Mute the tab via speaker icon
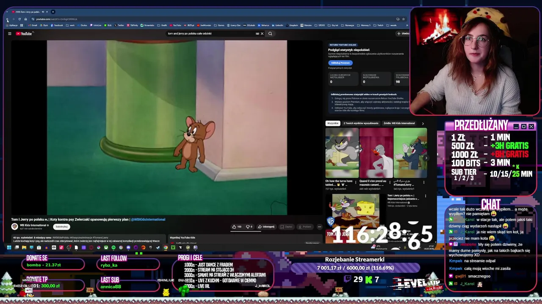Image resolution: width=542 pixels, height=304 pixels. (x=43, y=12)
